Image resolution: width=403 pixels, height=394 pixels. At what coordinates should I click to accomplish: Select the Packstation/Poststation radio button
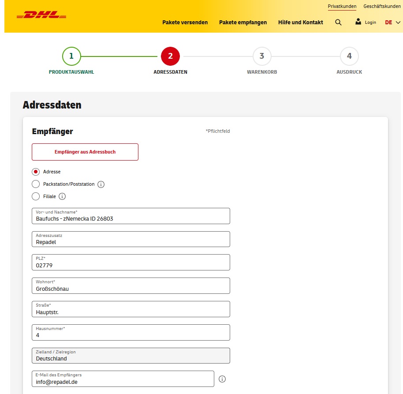(x=36, y=184)
